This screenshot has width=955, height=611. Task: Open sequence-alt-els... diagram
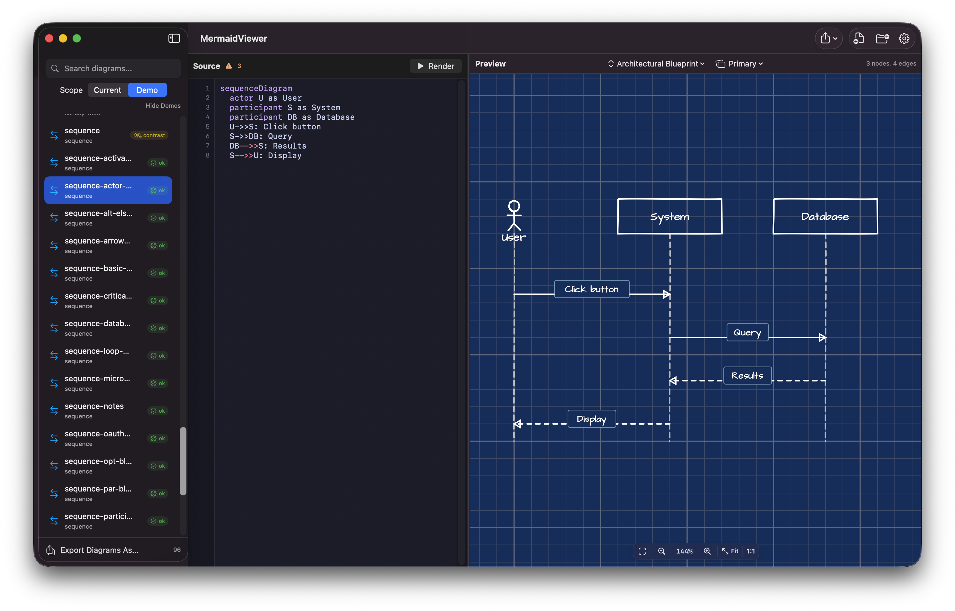tap(108, 218)
